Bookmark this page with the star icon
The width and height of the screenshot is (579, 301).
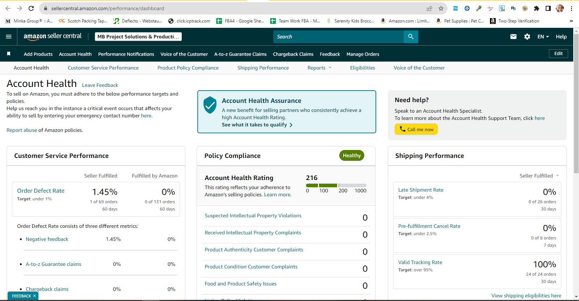441,8
